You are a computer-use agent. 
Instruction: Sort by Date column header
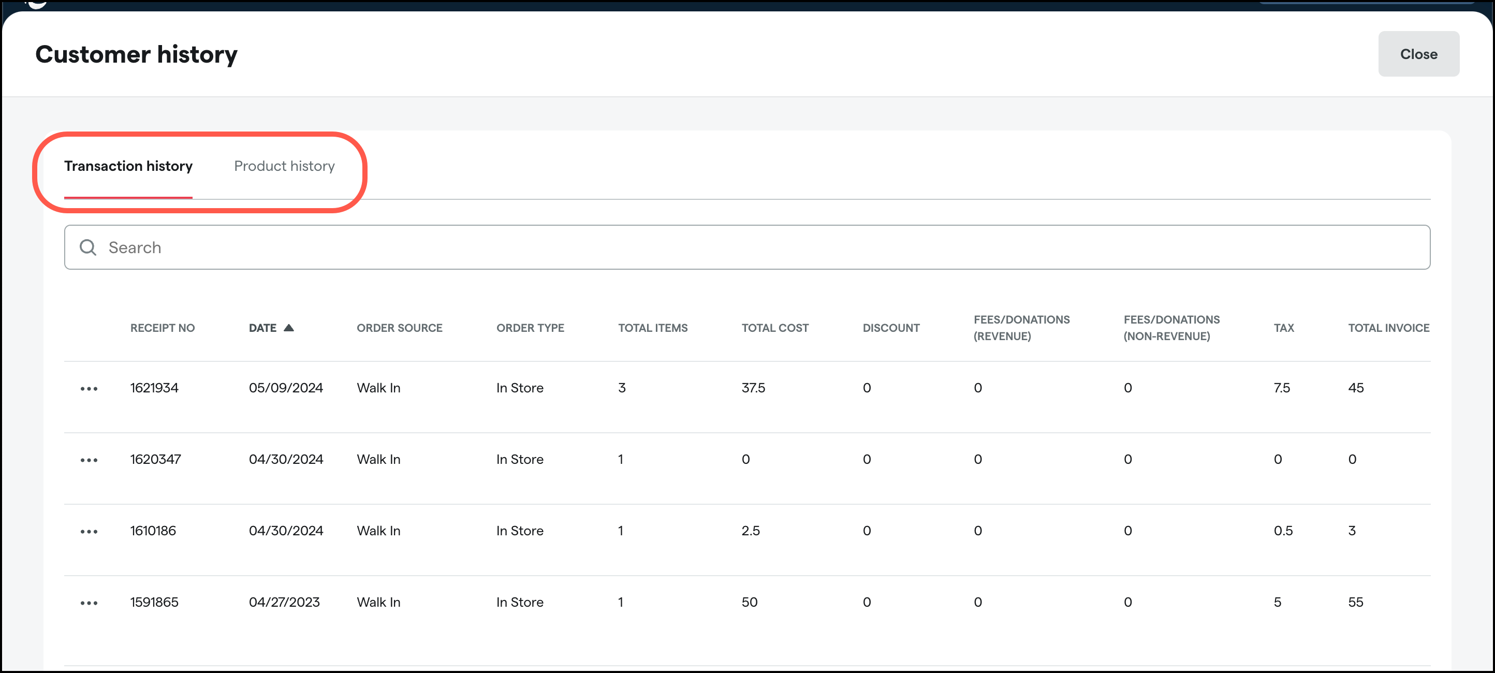[262, 328]
